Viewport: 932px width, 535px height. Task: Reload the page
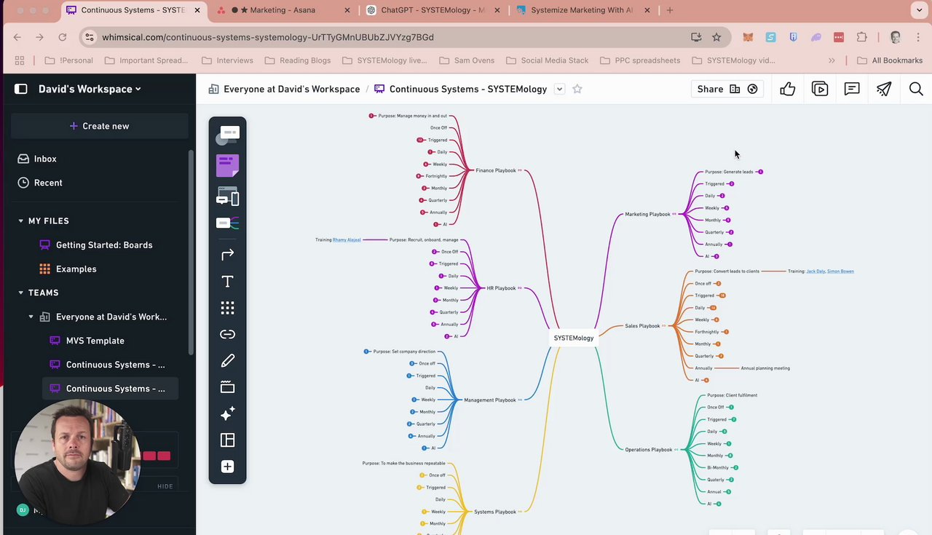click(x=63, y=37)
